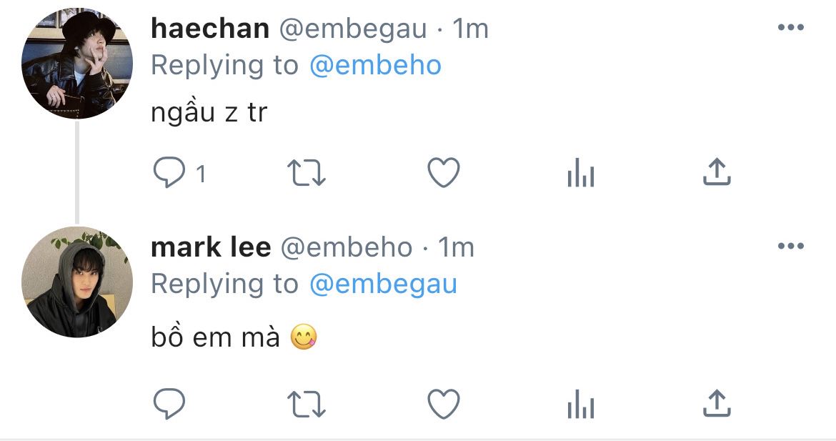Open more options on haechan's tweet
The width and height of the screenshot is (836, 441).
[x=790, y=28]
